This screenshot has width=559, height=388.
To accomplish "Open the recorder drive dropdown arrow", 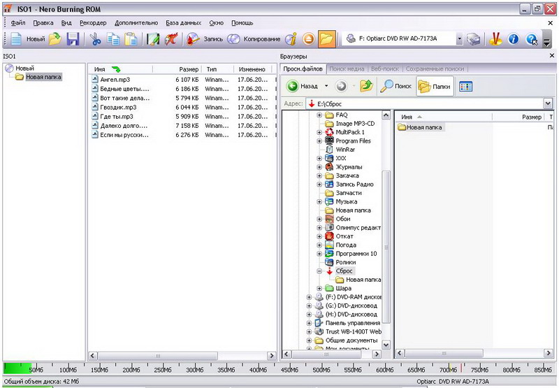I will point(460,39).
